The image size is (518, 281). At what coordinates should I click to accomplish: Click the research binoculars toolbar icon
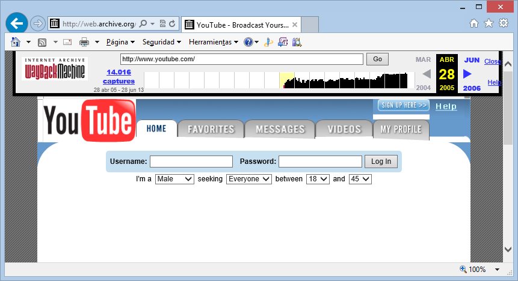tap(297, 42)
